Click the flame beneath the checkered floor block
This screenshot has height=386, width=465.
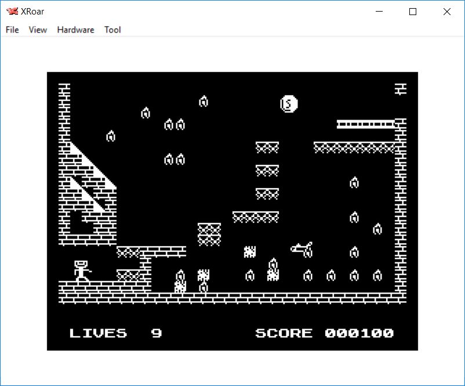(204, 287)
